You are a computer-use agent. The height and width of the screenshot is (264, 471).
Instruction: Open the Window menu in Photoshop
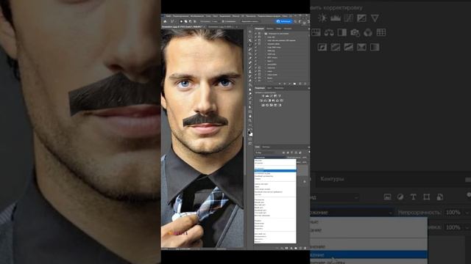tap(285, 16)
